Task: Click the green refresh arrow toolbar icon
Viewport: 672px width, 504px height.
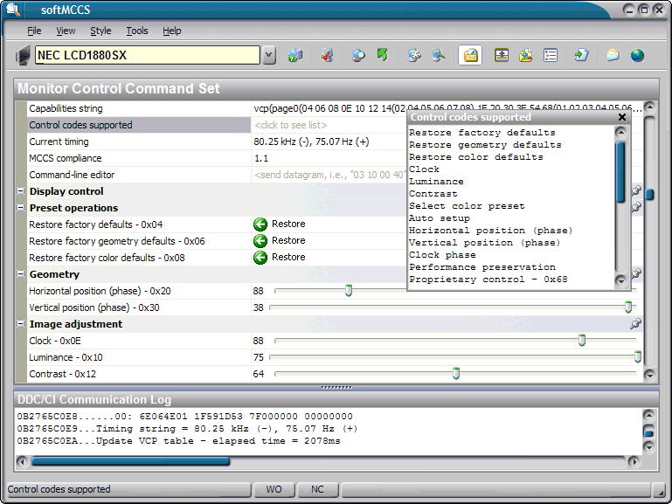Action: 382,55
